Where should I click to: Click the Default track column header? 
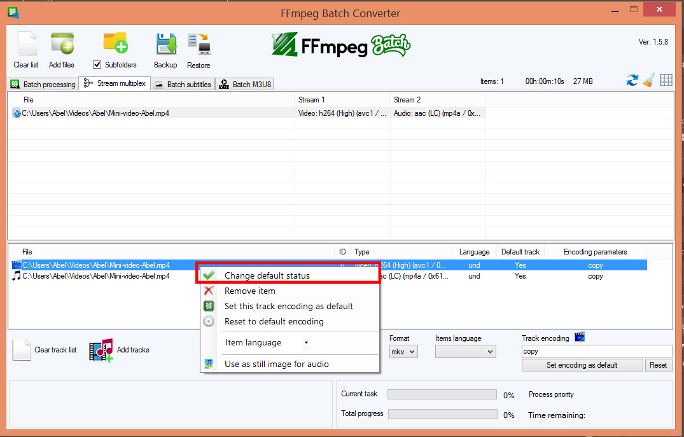coord(520,252)
